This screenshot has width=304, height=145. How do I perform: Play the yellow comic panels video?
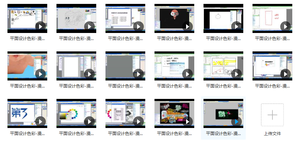[237, 74]
